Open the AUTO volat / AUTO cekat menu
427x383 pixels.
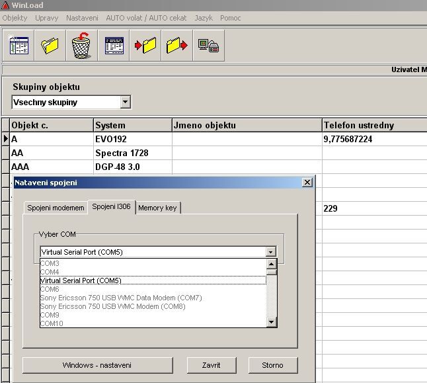146,18
